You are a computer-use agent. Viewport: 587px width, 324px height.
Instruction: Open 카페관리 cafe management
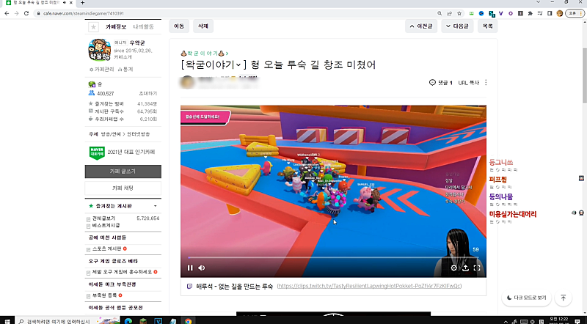pos(101,70)
